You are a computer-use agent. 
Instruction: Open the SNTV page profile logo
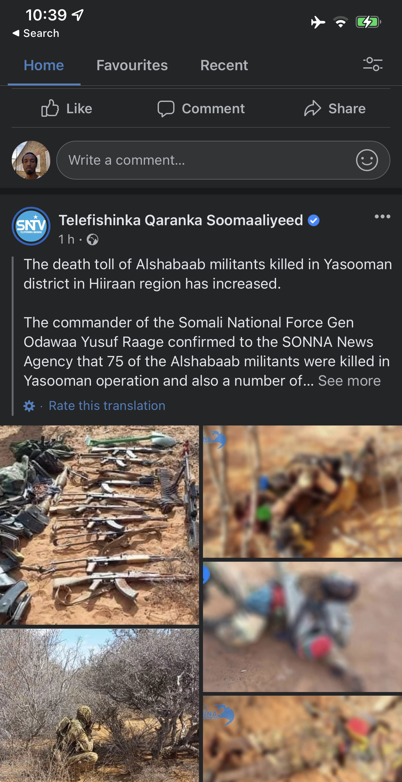[x=31, y=226]
